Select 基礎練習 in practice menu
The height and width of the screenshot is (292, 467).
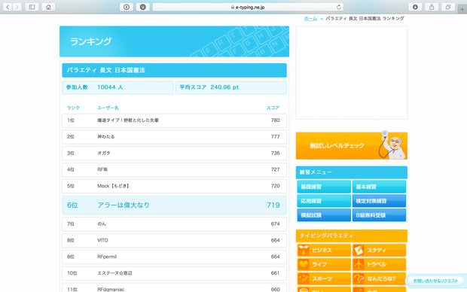click(324, 187)
